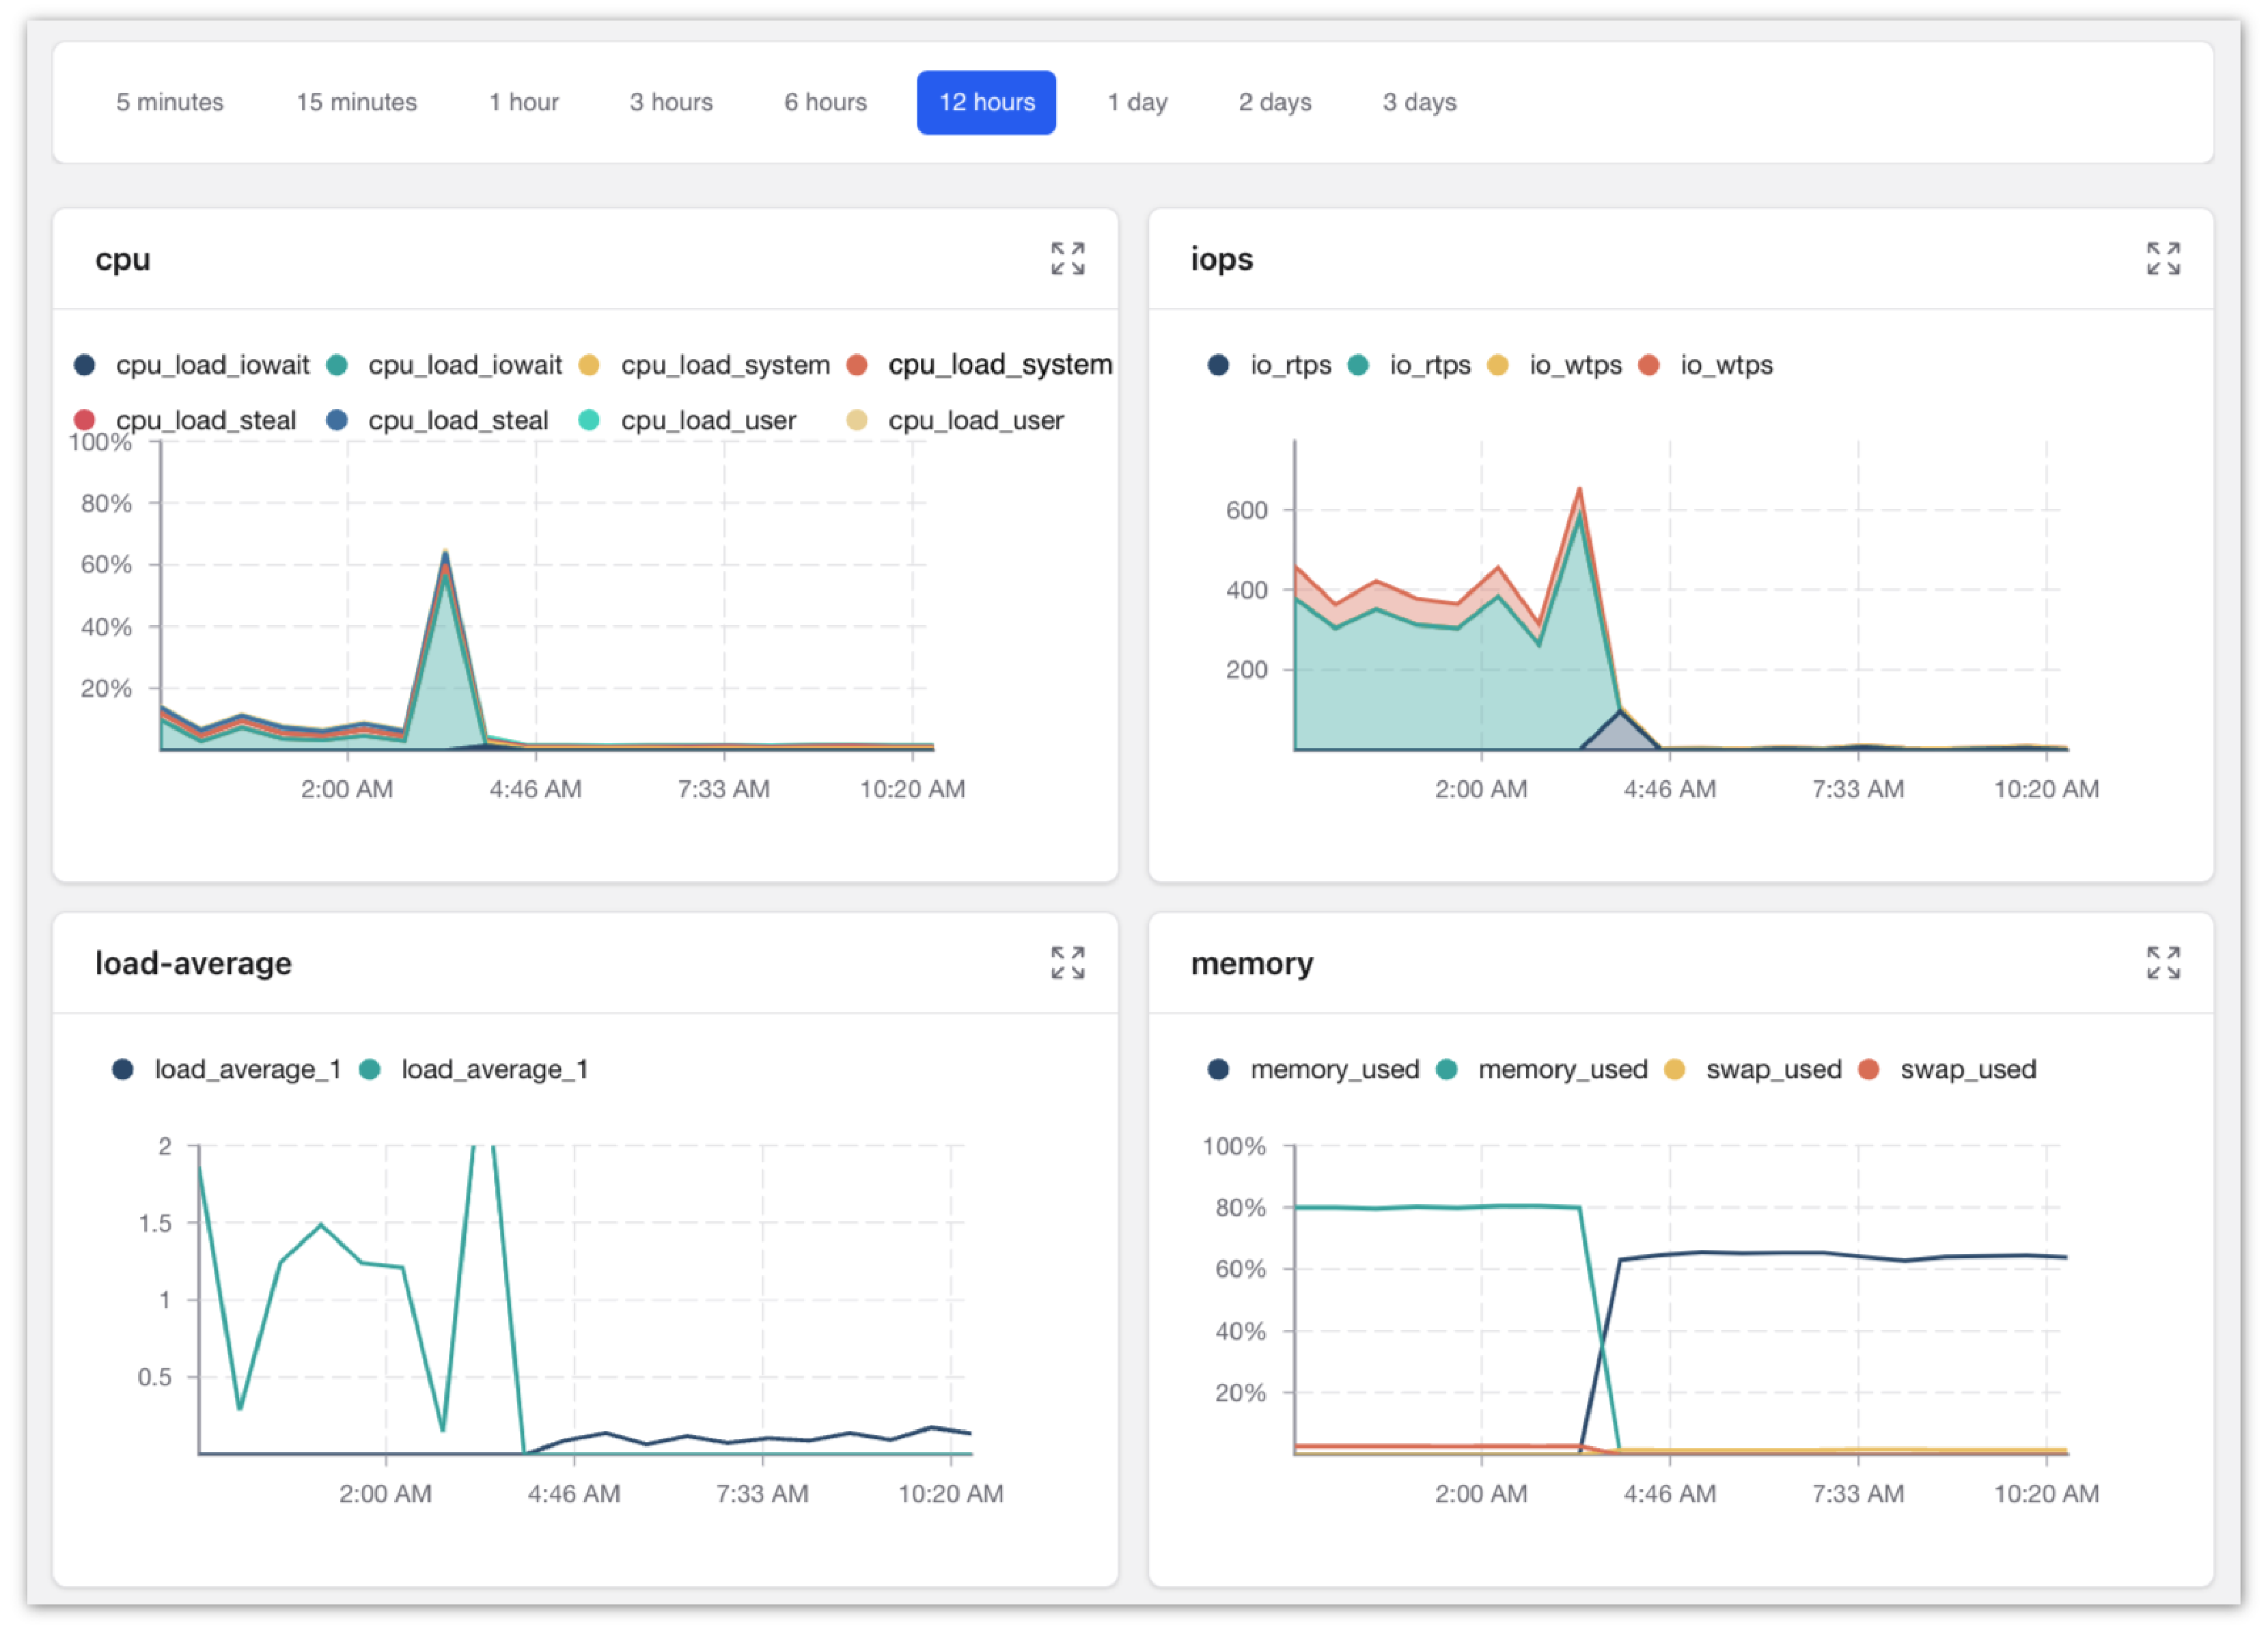This screenshot has width=2268, height=1627.
Task: Switch to the 5 minutes range
Action: click(170, 102)
